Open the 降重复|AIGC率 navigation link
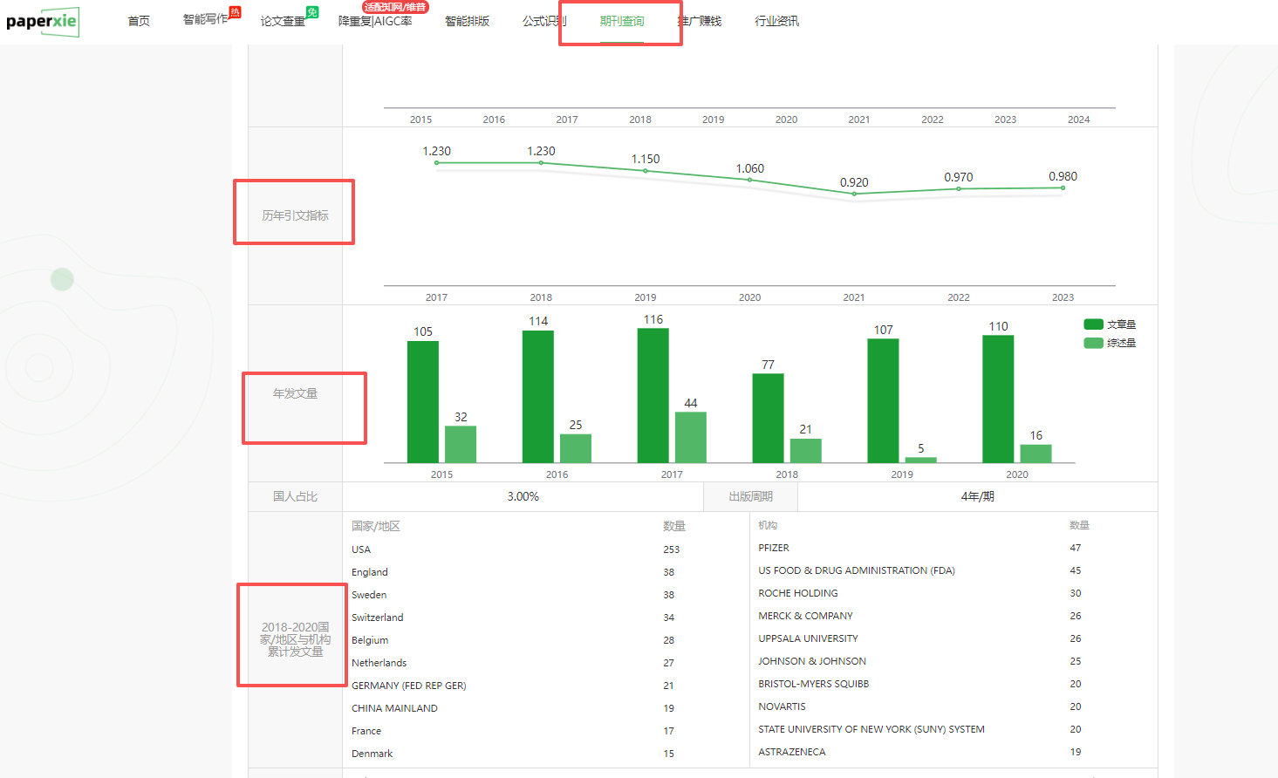Screen dimensions: 1278x778 375,21
